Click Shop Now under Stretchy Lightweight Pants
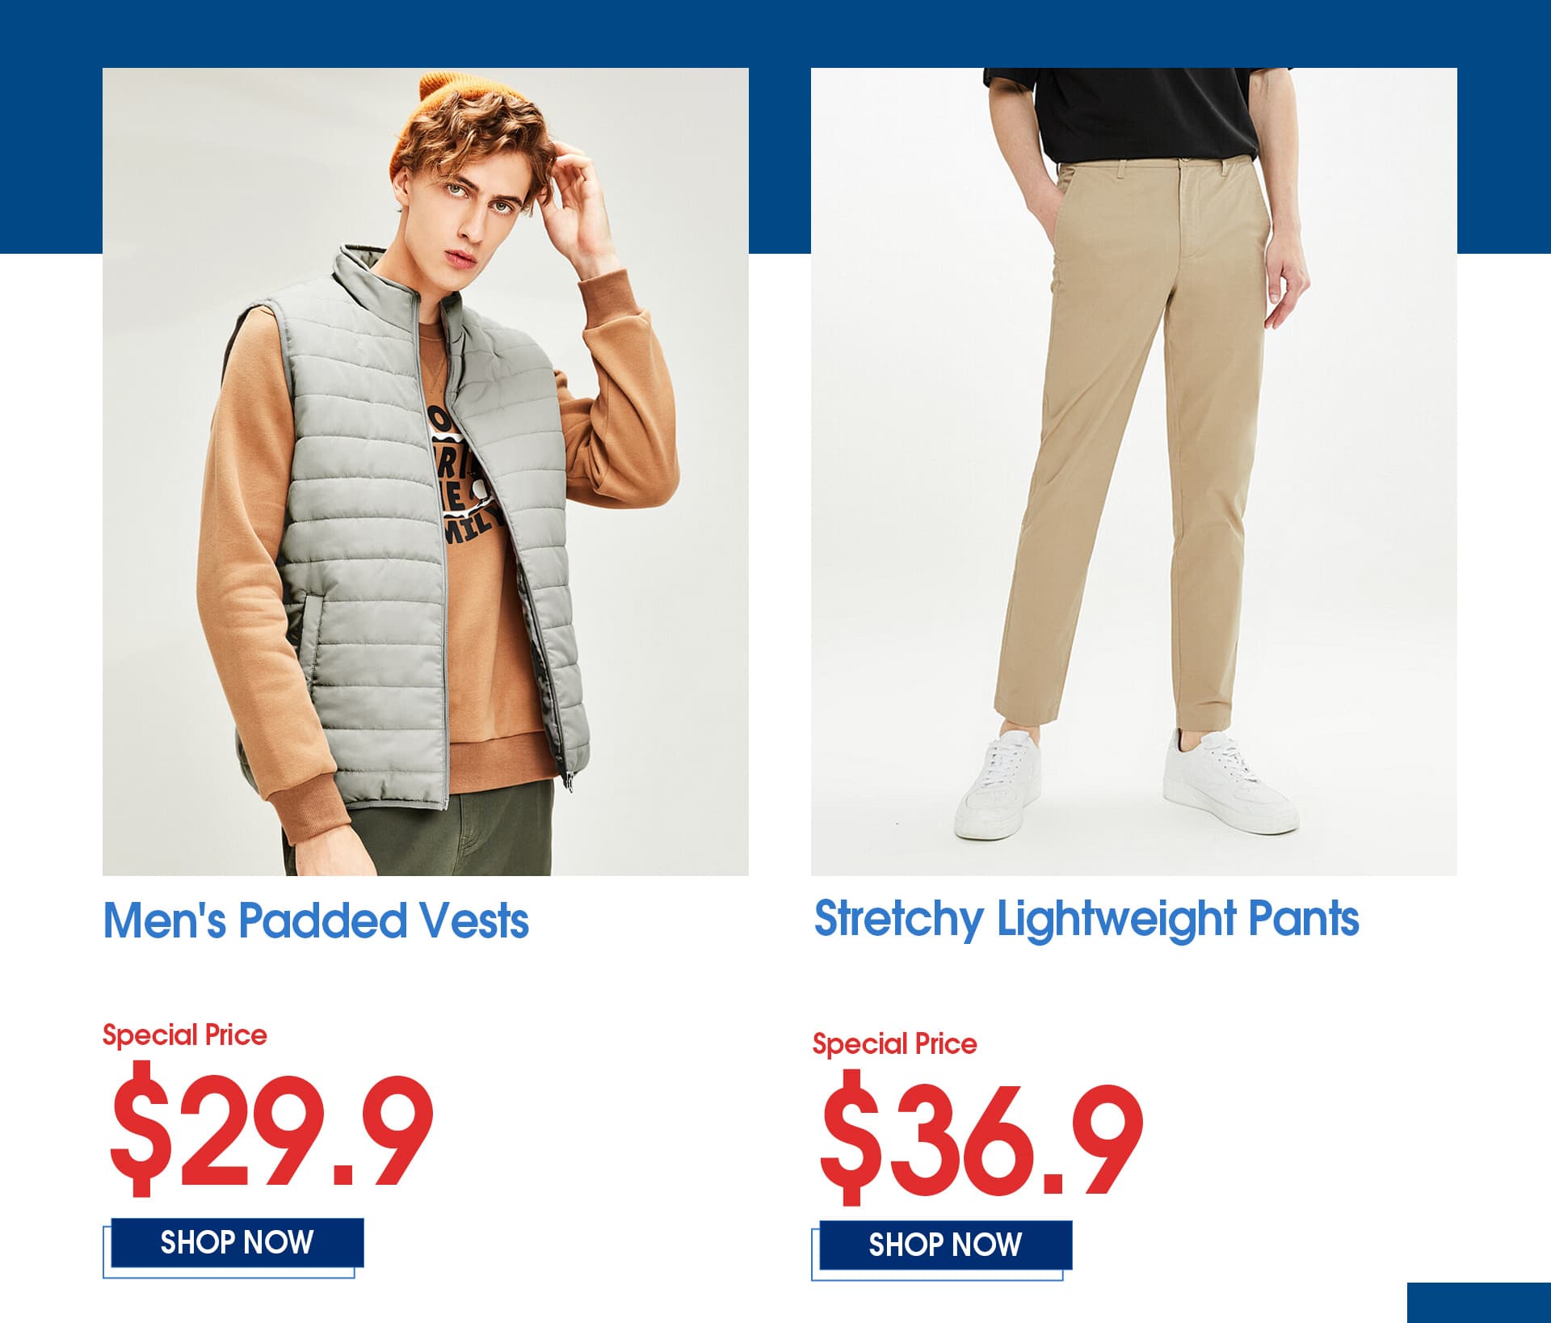The width and height of the screenshot is (1551, 1323). click(x=945, y=1245)
